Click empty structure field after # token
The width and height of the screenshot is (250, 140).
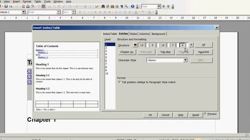tap(187, 45)
